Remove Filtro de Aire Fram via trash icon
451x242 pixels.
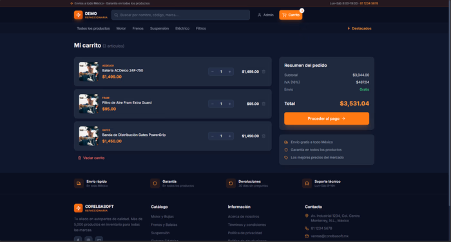tap(264, 104)
